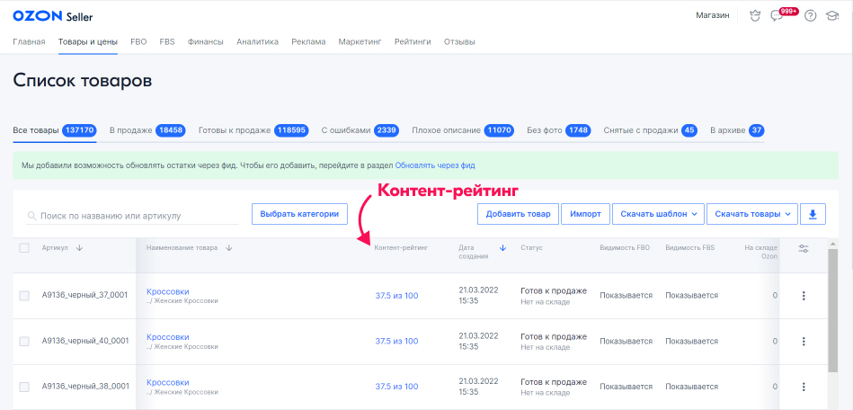Viewport: 853px width, 410px height.
Task: Open the Выбрать категории selector
Action: 298,214
